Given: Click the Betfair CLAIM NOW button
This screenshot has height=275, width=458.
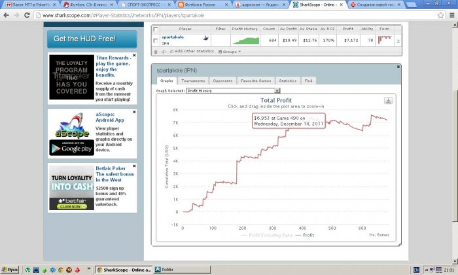Looking at the screenshot, I should coord(71,207).
